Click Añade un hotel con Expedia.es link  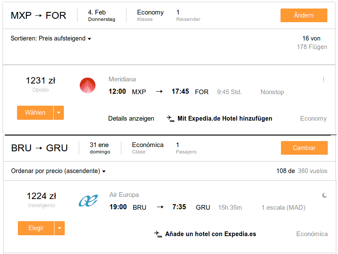(x=210, y=234)
